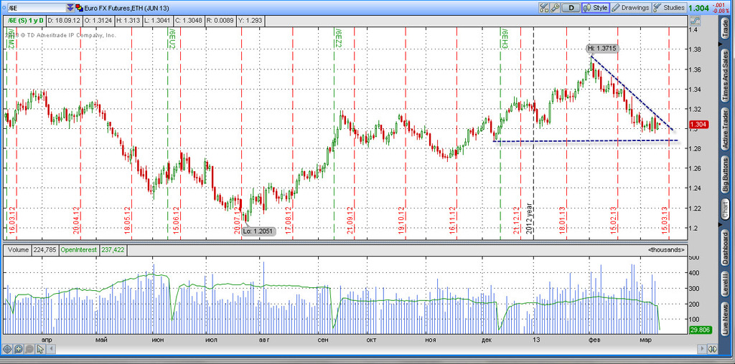Click the 21.12.12 expiration date marker
Image resolution: width=735 pixels, height=364 pixels.
[x=516, y=221]
